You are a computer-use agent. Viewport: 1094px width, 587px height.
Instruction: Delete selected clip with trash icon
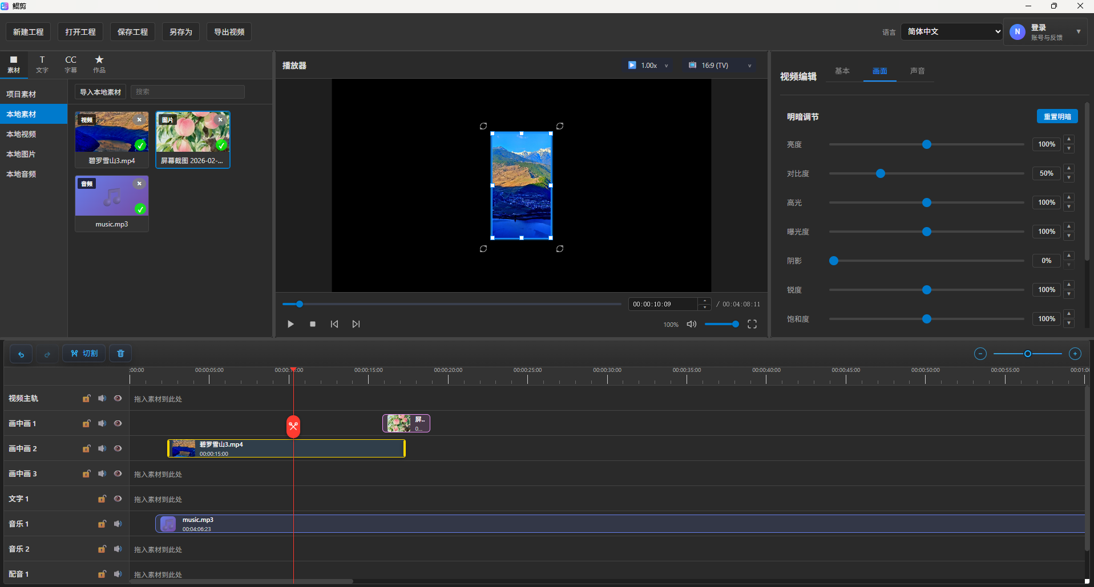tap(120, 354)
